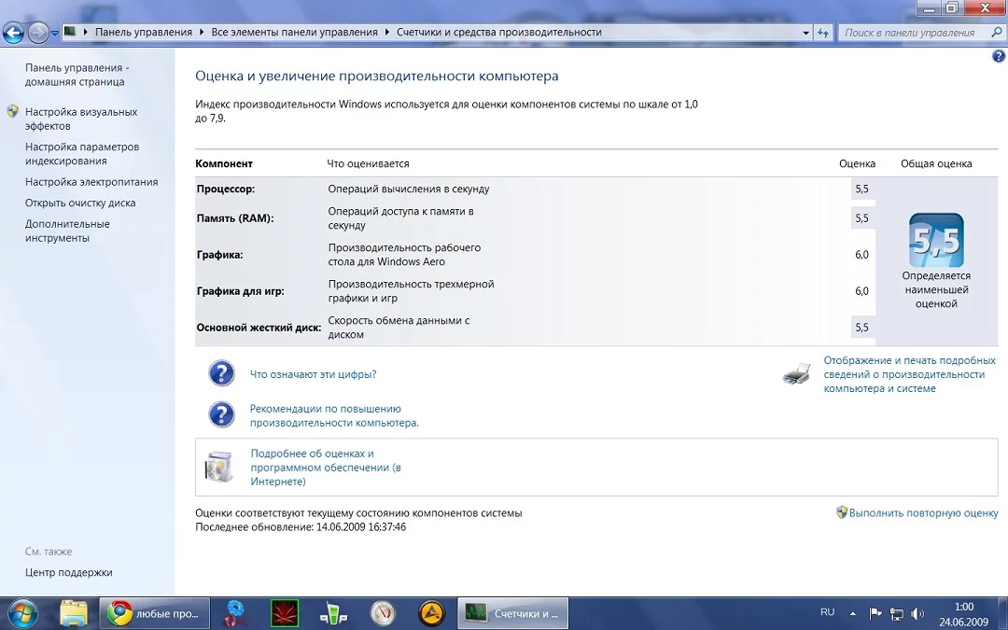Click software box icon near 'Подробнее об оценках'
This screenshot has height=630, width=1008.
219,467
